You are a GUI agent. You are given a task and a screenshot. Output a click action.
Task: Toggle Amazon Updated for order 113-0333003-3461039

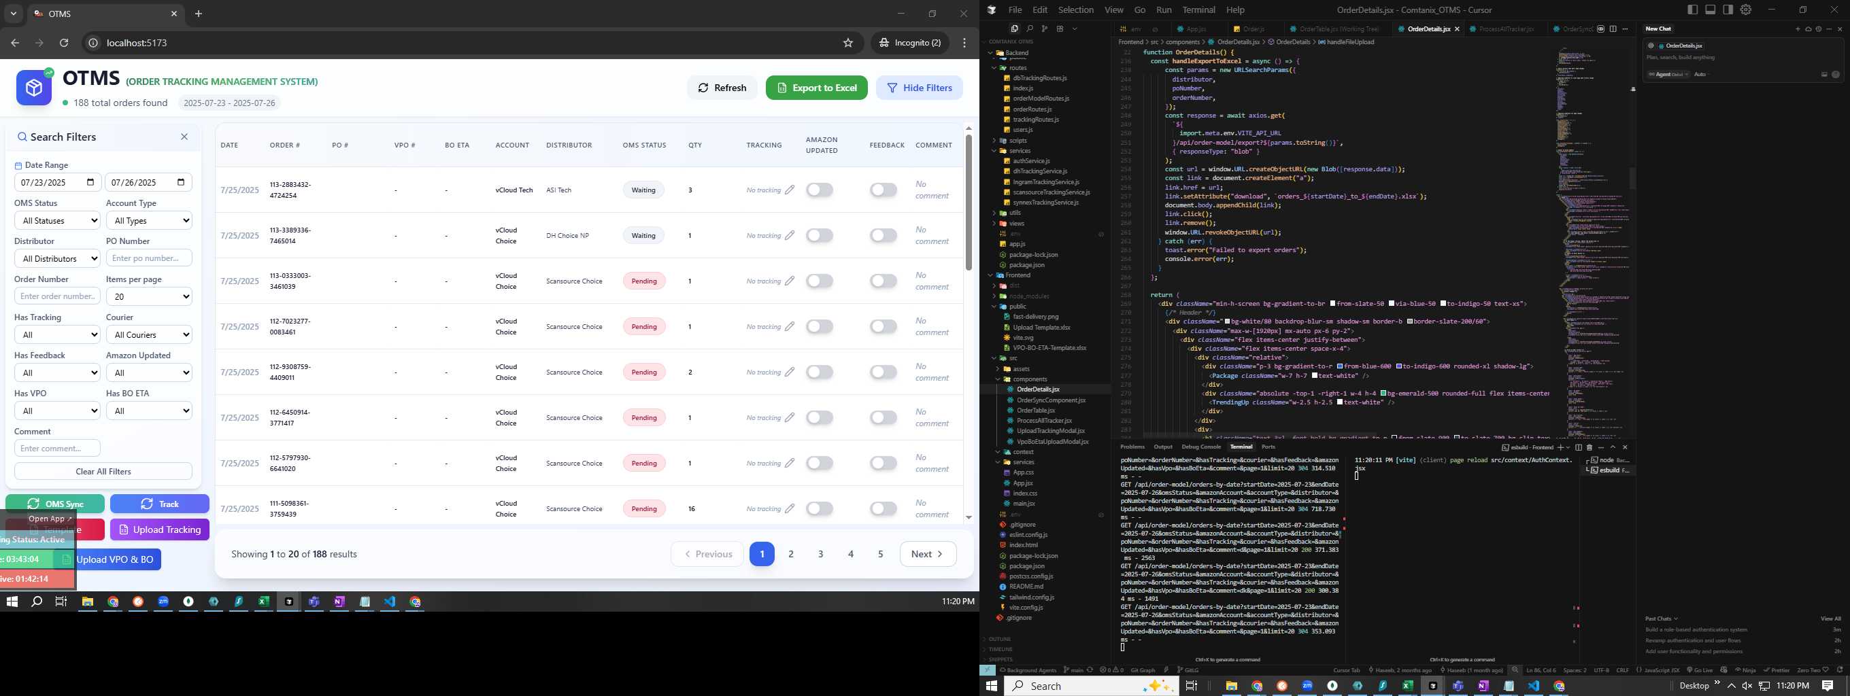[820, 281]
